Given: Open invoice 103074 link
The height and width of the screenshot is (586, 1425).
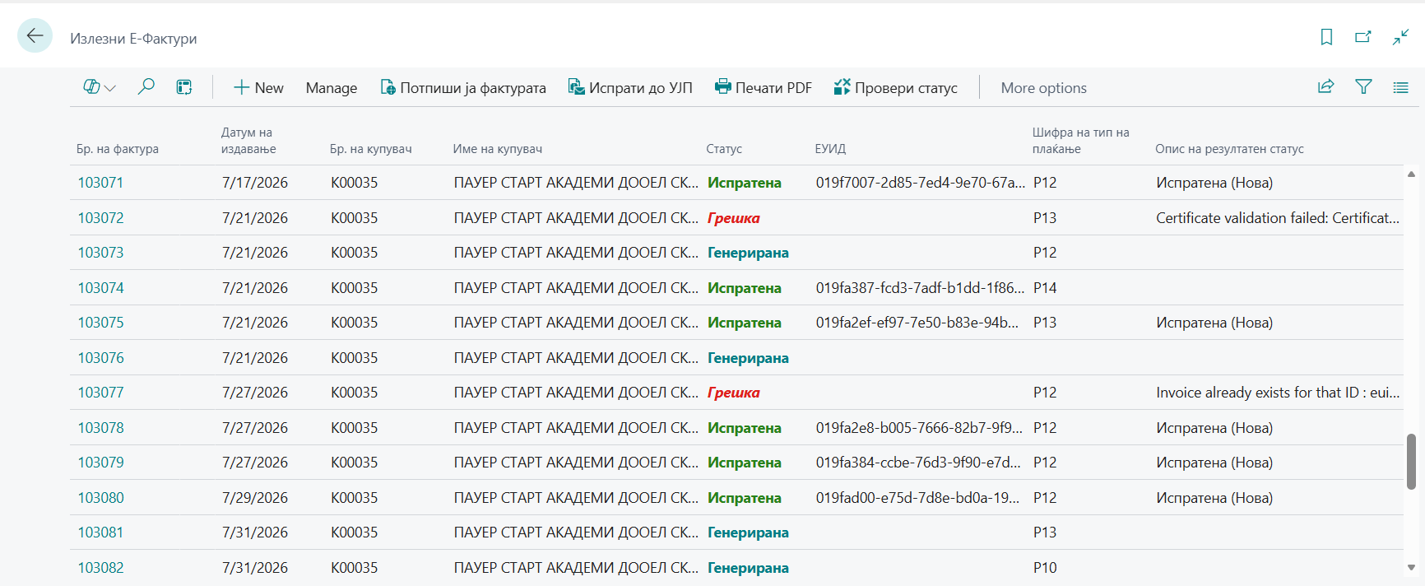Looking at the screenshot, I should pos(100,288).
